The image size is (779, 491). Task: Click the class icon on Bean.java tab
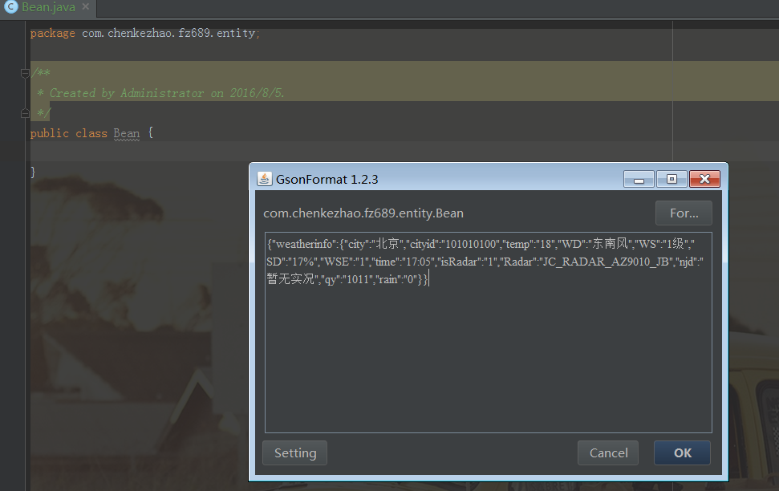tap(11, 7)
